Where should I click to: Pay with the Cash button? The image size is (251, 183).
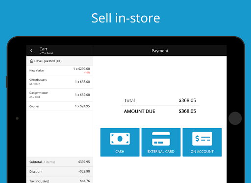coord(120,142)
